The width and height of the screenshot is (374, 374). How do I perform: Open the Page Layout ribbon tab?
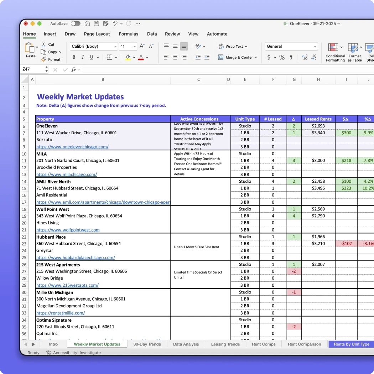point(97,34)
